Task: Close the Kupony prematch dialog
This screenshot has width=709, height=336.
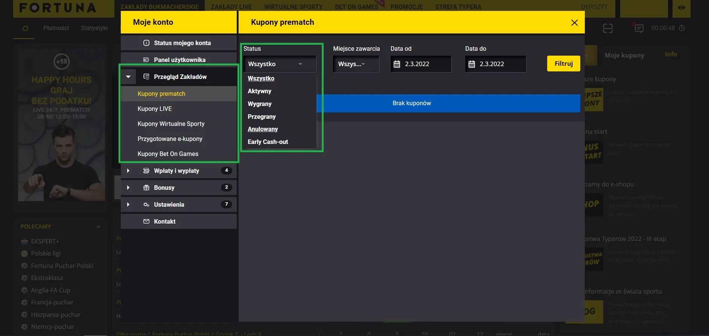Action: click(574, 23)
